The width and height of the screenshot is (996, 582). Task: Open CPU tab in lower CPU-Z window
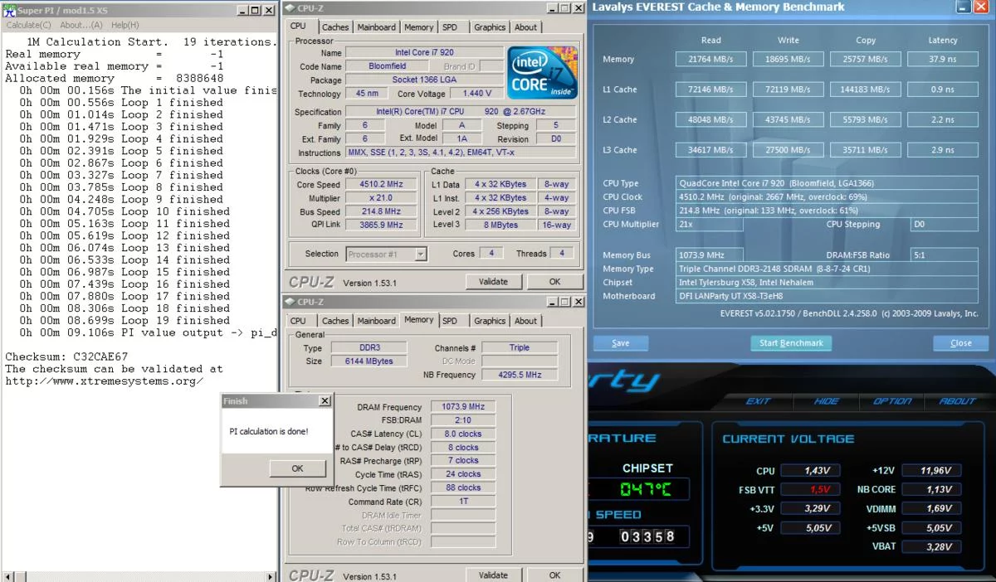pyautogui.click(x=299, y=321)
